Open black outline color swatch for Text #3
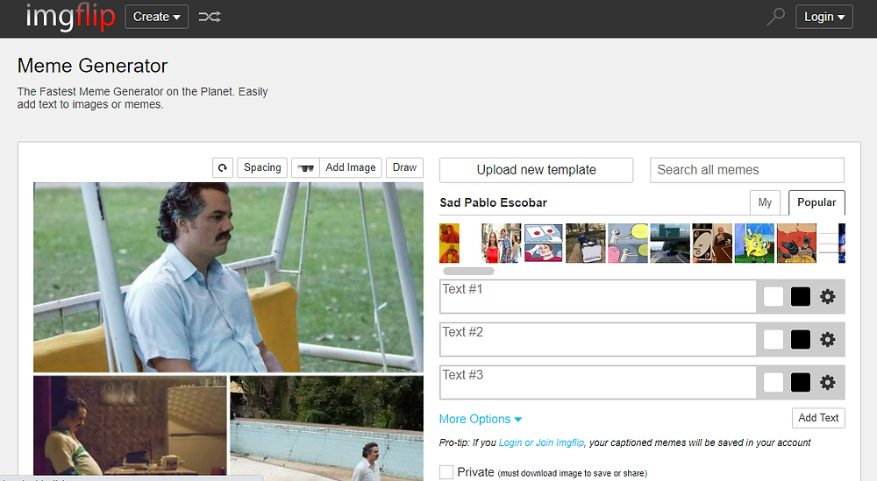Viewport: 877px width, 481px height. point(801,383)
